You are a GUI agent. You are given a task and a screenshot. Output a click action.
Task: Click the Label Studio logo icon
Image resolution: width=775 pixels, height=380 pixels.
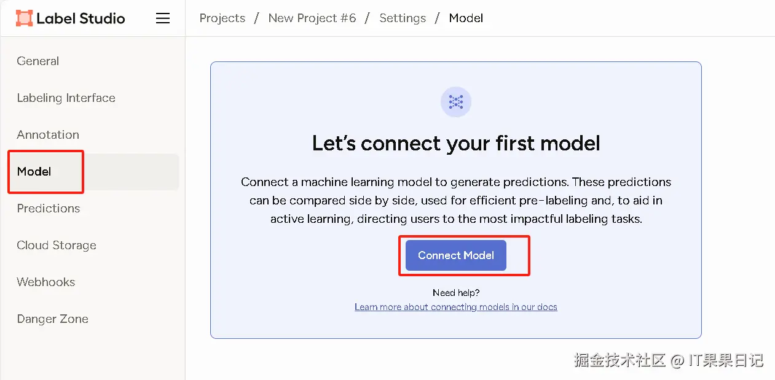tap(25, 18)
